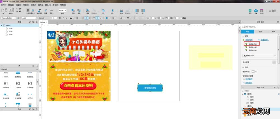Align text left

83,18
